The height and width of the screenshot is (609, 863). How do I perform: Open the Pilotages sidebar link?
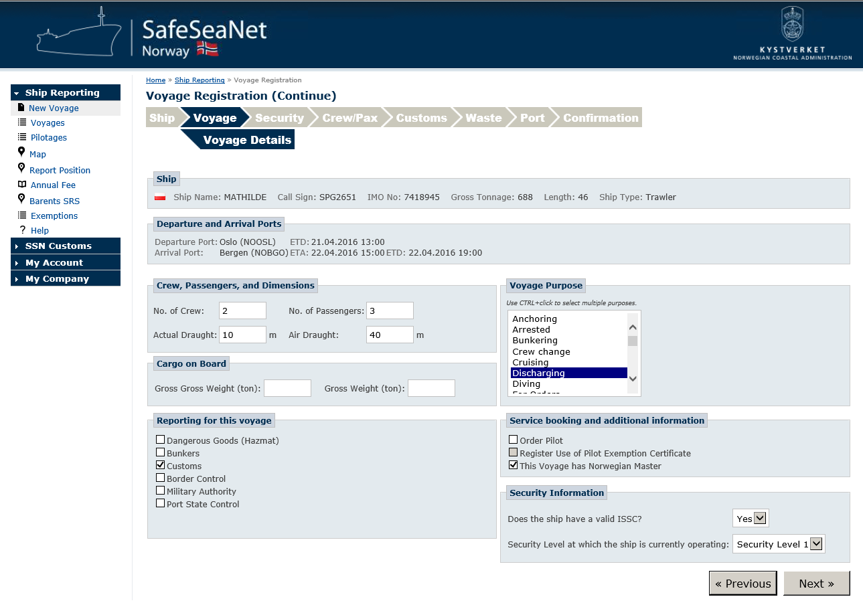[x=49, y=137]
